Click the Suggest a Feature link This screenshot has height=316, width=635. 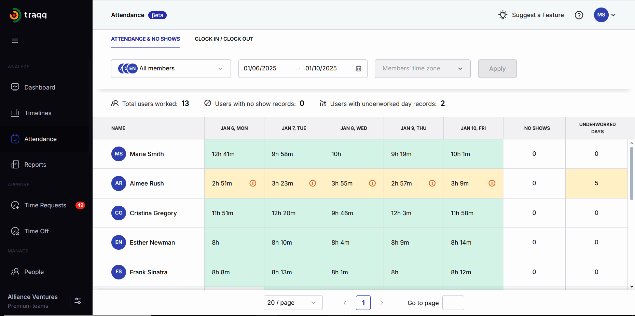tap(538, 15)
